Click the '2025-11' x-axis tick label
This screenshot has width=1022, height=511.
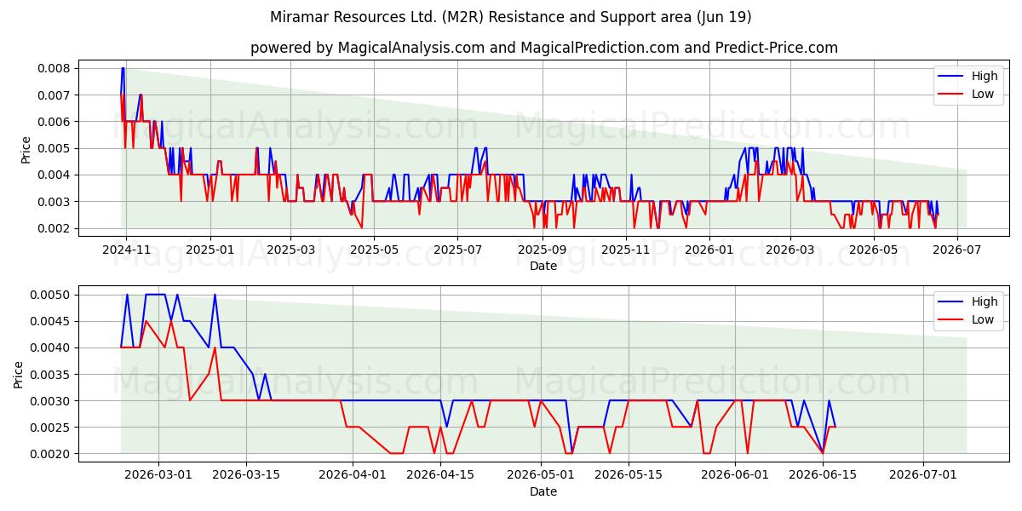[x=626, y=250]
